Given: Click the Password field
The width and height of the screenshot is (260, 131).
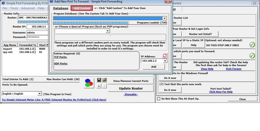Looking at the screenshot, I should click(37, 37).
